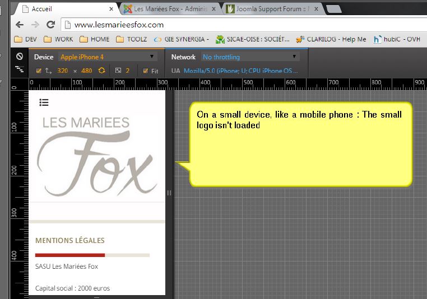Switch to the Les Mariées Fox Admin tab
The height and width of the screenshot is (299, 427).
coord(170,9)
